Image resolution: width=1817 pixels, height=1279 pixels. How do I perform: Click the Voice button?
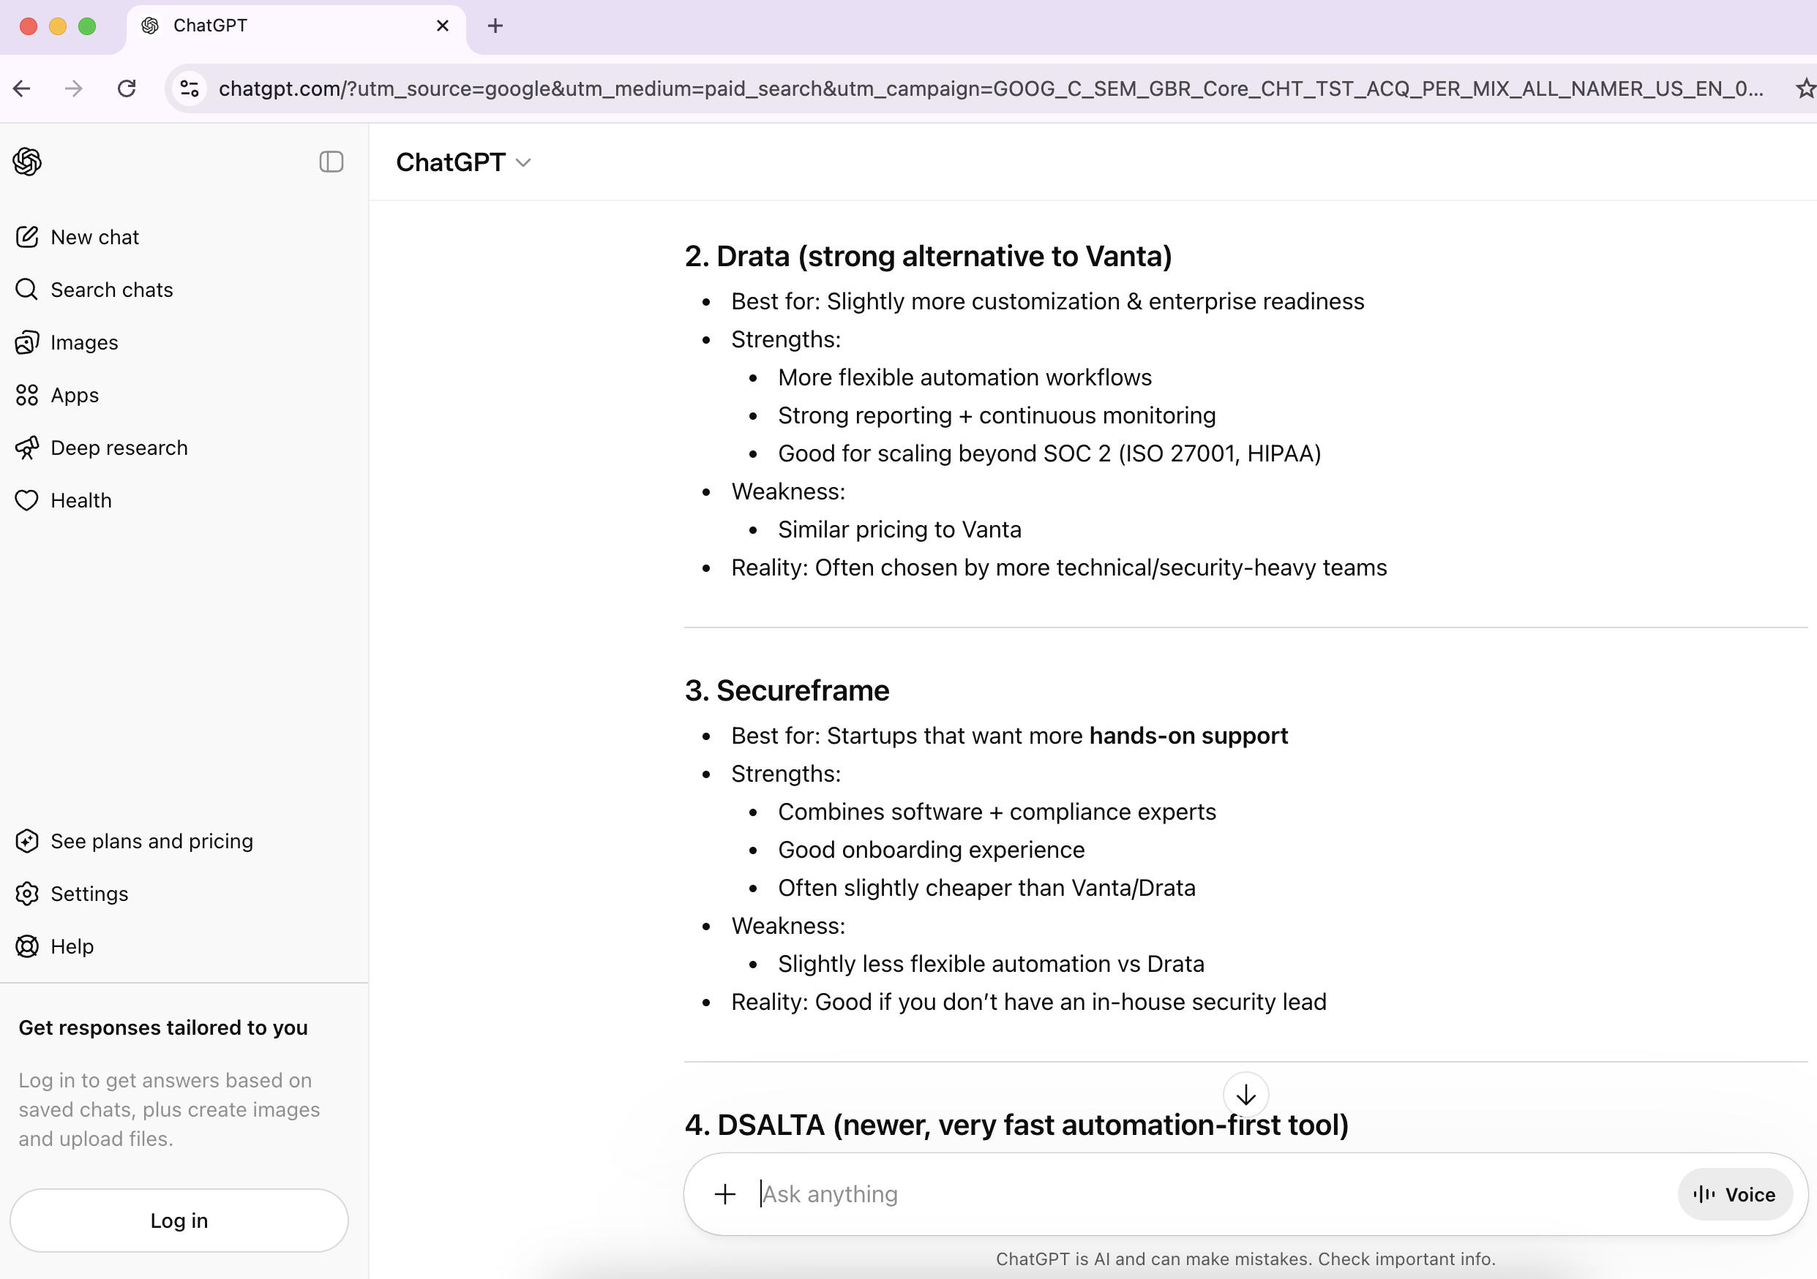[1735, 1193]
